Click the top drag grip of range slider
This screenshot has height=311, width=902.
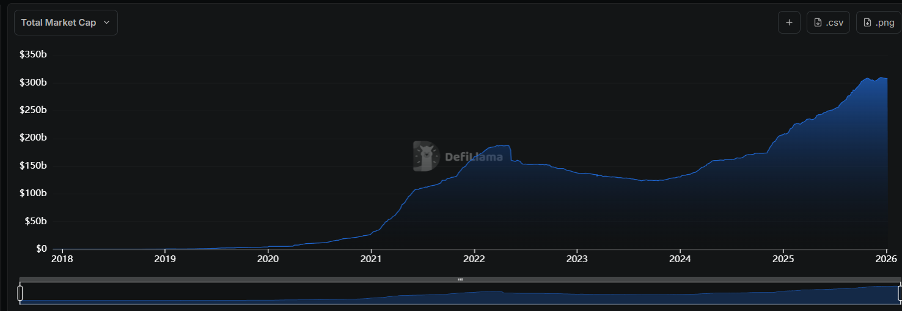pyautogui.click(x=460, y=279)
